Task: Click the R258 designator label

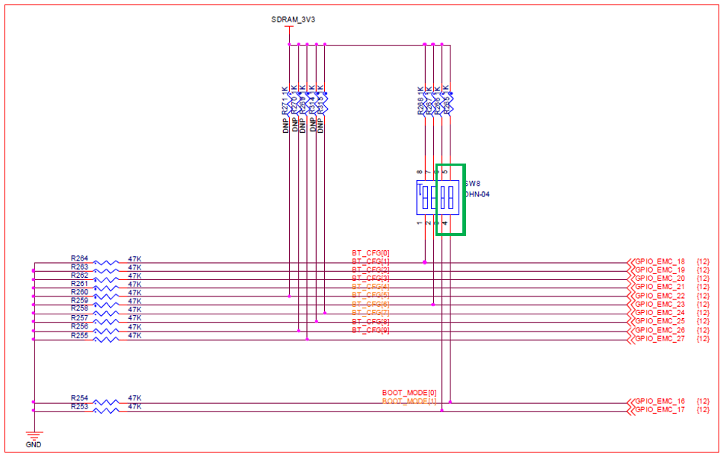Action: click(x=79, y=308)
